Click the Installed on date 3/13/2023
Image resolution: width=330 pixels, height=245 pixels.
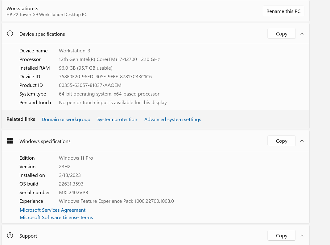click(x=70, y=175)
